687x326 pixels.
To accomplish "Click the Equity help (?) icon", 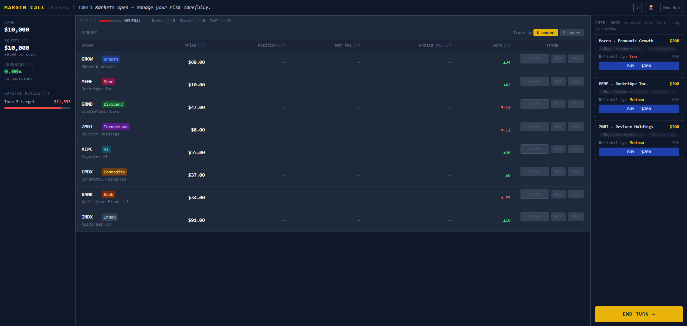I will click(x=25, y=41).
